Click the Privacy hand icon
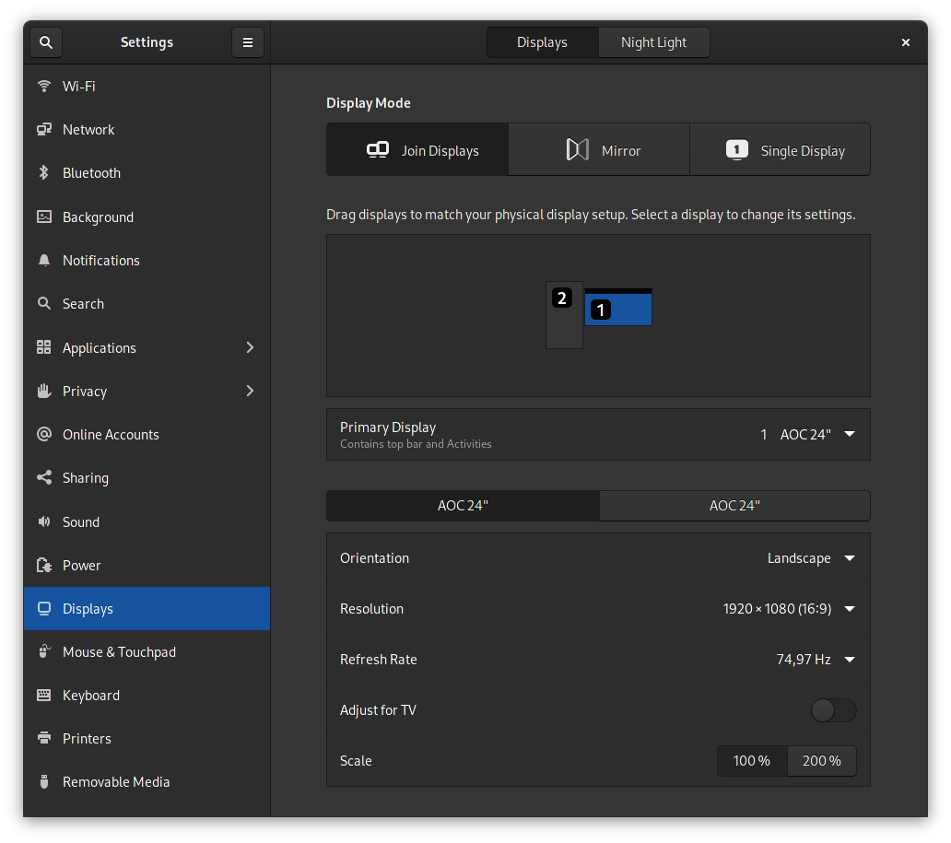The image size is (951, 843). (x=43, y=391)
